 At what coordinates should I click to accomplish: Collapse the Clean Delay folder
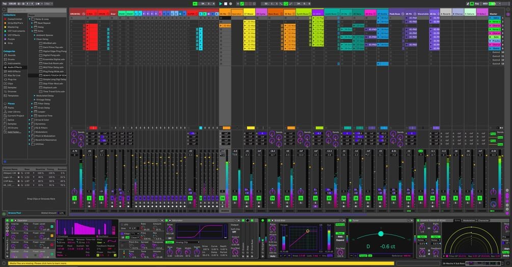[x=35, y=39]
